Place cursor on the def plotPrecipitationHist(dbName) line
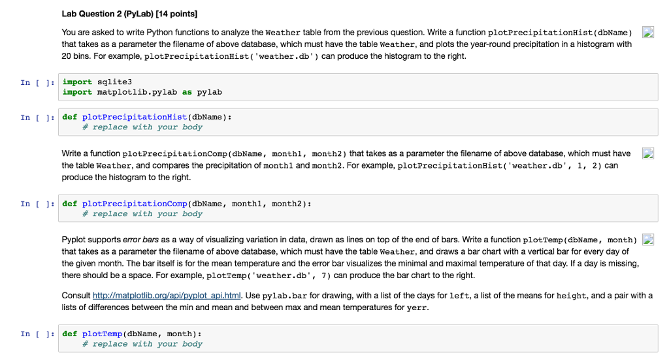 (146, 117)
